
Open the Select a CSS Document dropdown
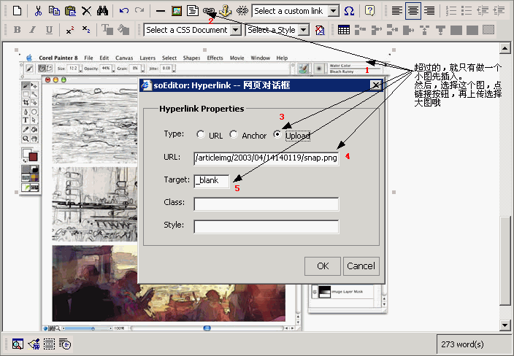[235, 30]
